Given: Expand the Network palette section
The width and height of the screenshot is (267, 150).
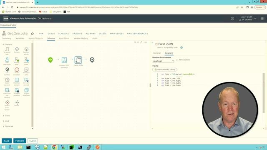Looking at the screenshot, I should pyautogui.click(x=8, y=127).
